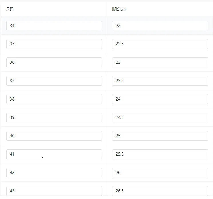Viewport: 213px width, 199px height.
Task: Edit the foot length field 24.5
Action: tap(160, 117)
